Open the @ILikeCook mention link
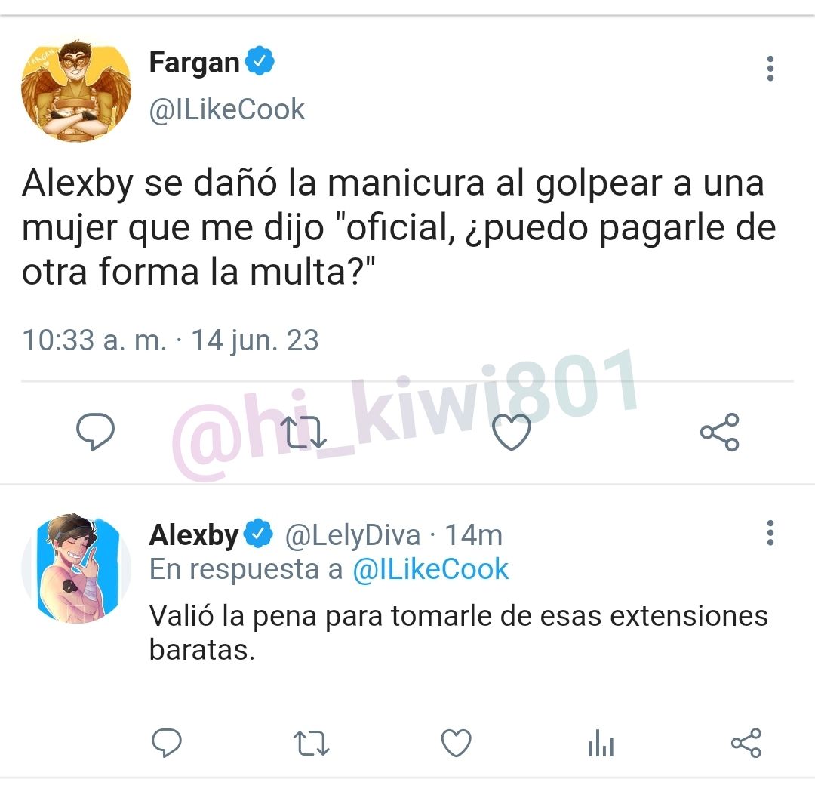The height and width of the screenshot is (810, 815). coord(430,569)
